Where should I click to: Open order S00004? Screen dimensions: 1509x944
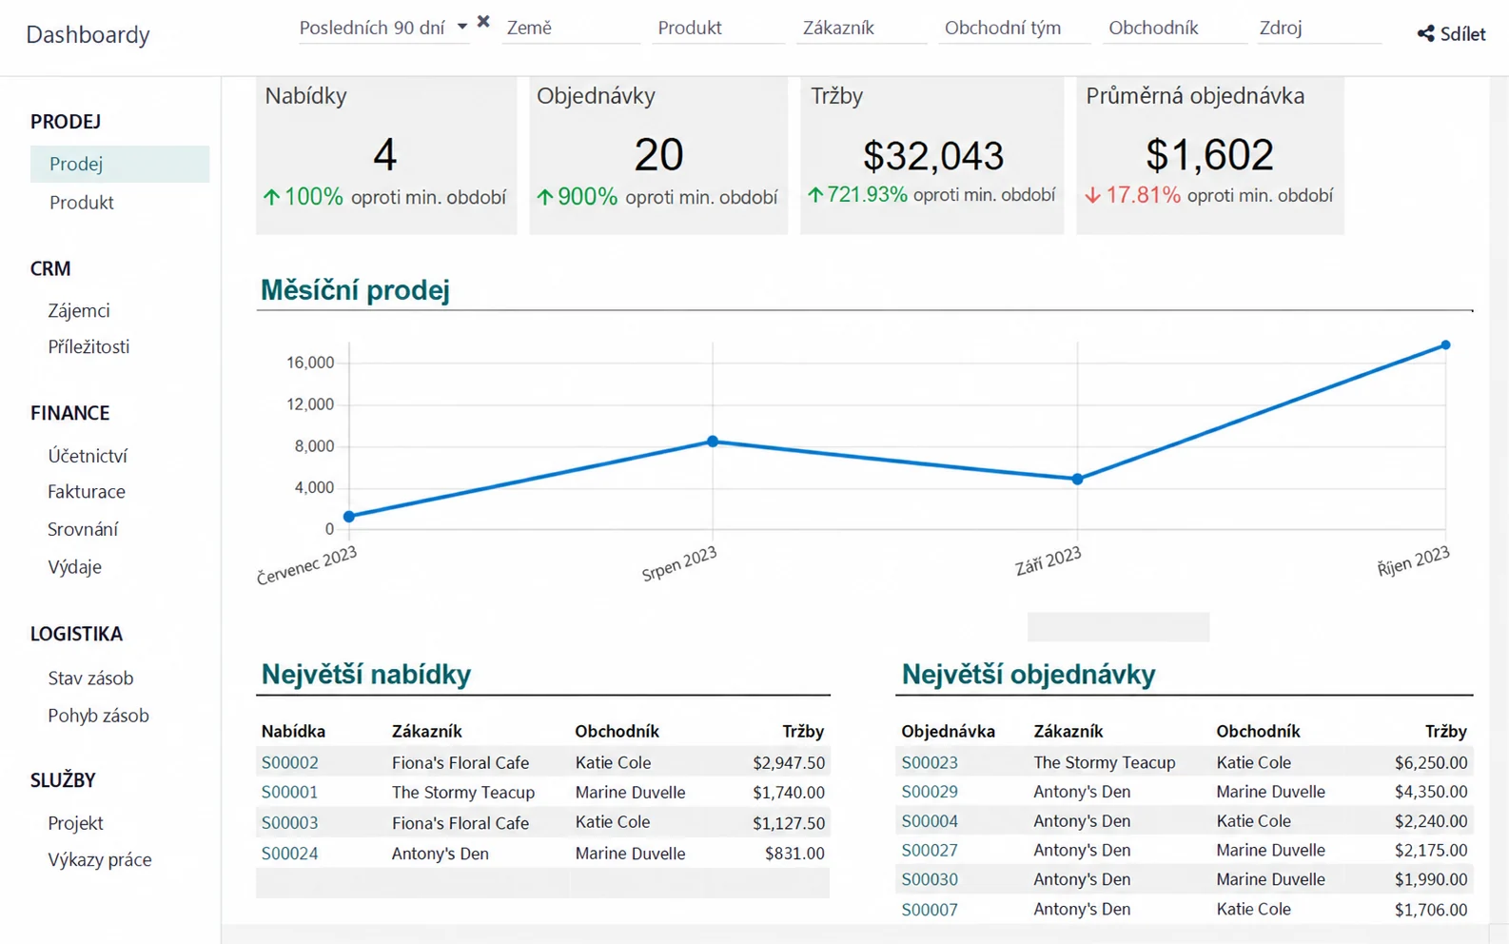930,821
